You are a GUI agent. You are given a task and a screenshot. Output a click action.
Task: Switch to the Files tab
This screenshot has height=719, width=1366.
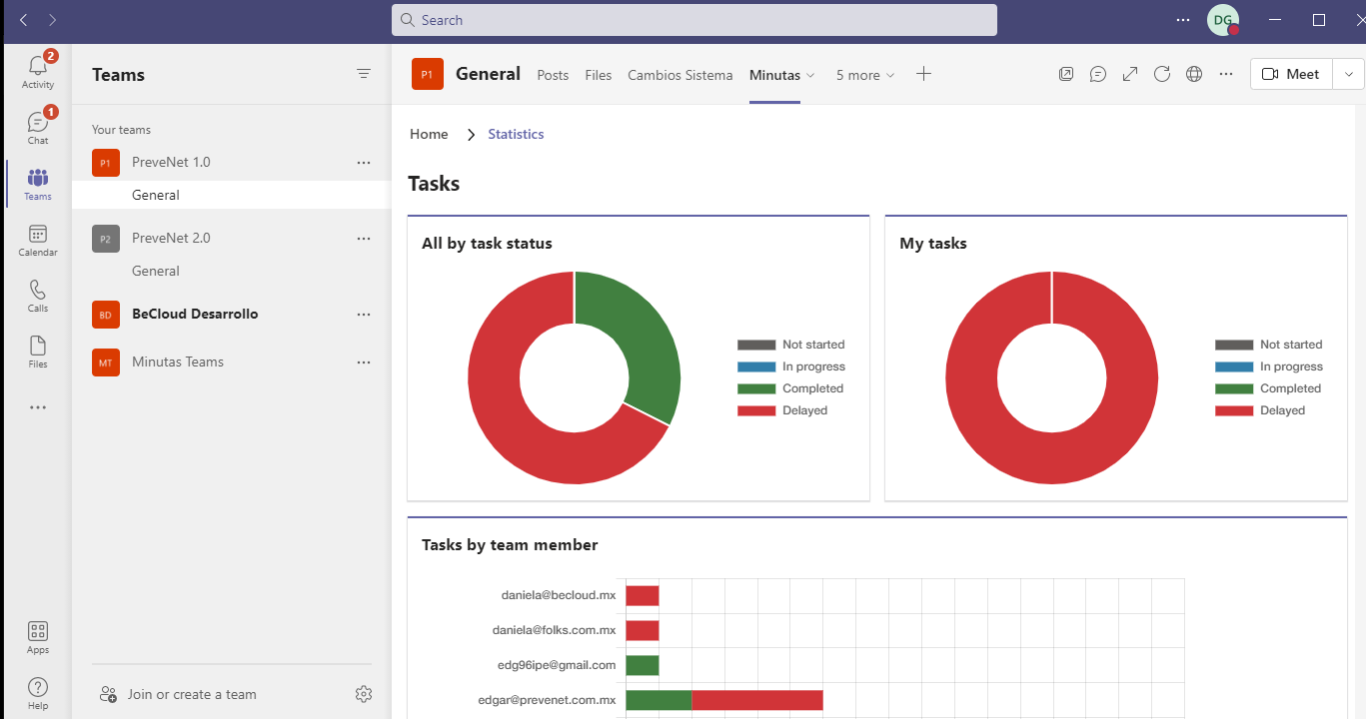pos(599,75)
